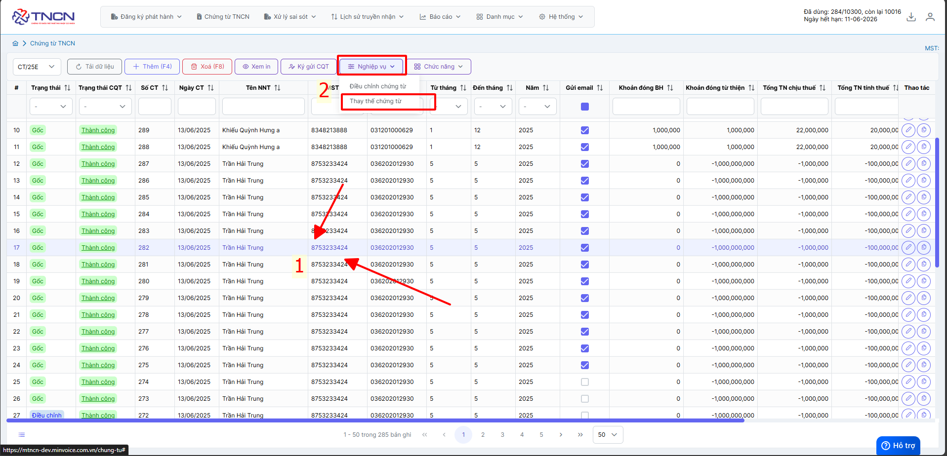Image resolution: width=947 pixels, height=456 pixels.
Task: Uncheck Gửi email for certificate 283
Action: point(585,231)
